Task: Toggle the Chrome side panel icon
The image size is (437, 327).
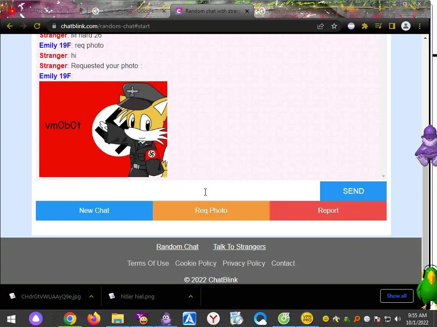Action: tap(392, 26)
